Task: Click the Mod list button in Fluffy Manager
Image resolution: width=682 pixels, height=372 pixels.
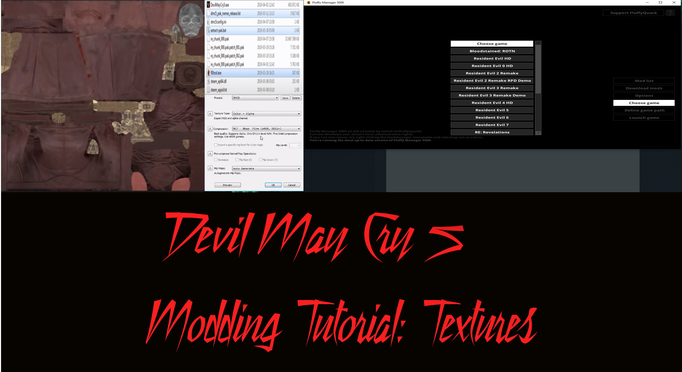Action: point(643,80)
